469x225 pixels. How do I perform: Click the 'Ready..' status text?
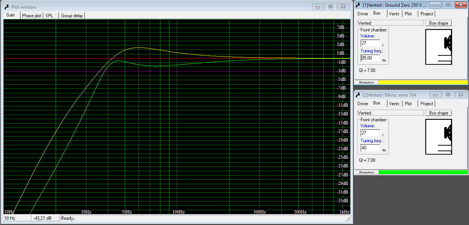pyautogui.click(x=68, y=218)
